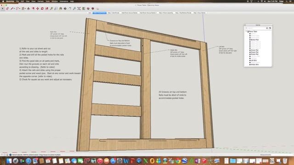294x165 pixels.
Task: Open the Tools menu
Action: click(x=48, y=1)
